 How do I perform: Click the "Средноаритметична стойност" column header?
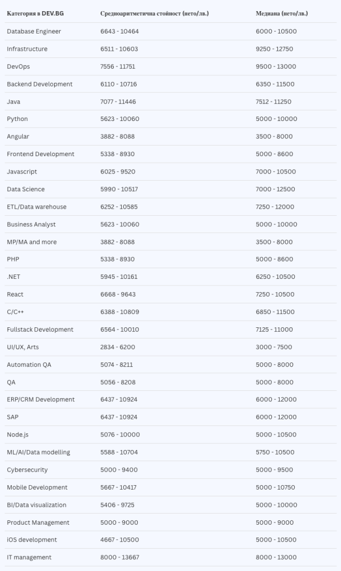click(x=153, y=13)
